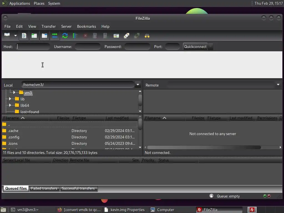Click the Server/Local file queue column header

point(27,160)
